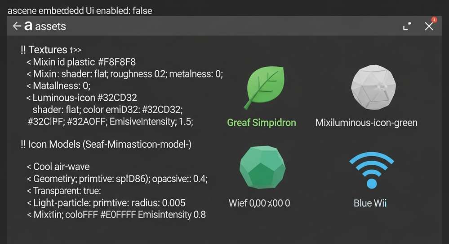Viewport: 449px width, 244px height.
Task: Collapse the Icon Models section
Action: [23, 145]
